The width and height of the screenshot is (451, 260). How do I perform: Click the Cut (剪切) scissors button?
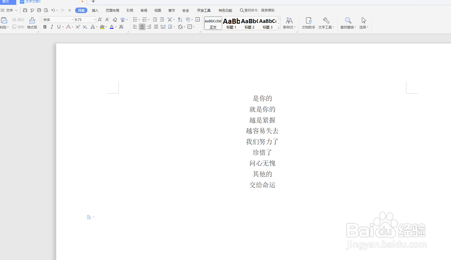click(18, 20)
